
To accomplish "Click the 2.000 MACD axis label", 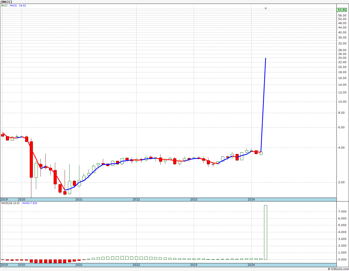I will [x=342, y=246].
